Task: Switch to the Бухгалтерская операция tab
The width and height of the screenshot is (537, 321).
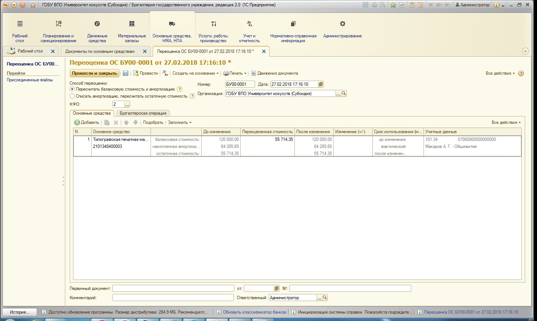Action: point(143,113)
